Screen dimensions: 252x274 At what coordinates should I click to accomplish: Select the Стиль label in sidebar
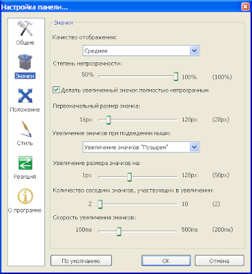point(25,143)
